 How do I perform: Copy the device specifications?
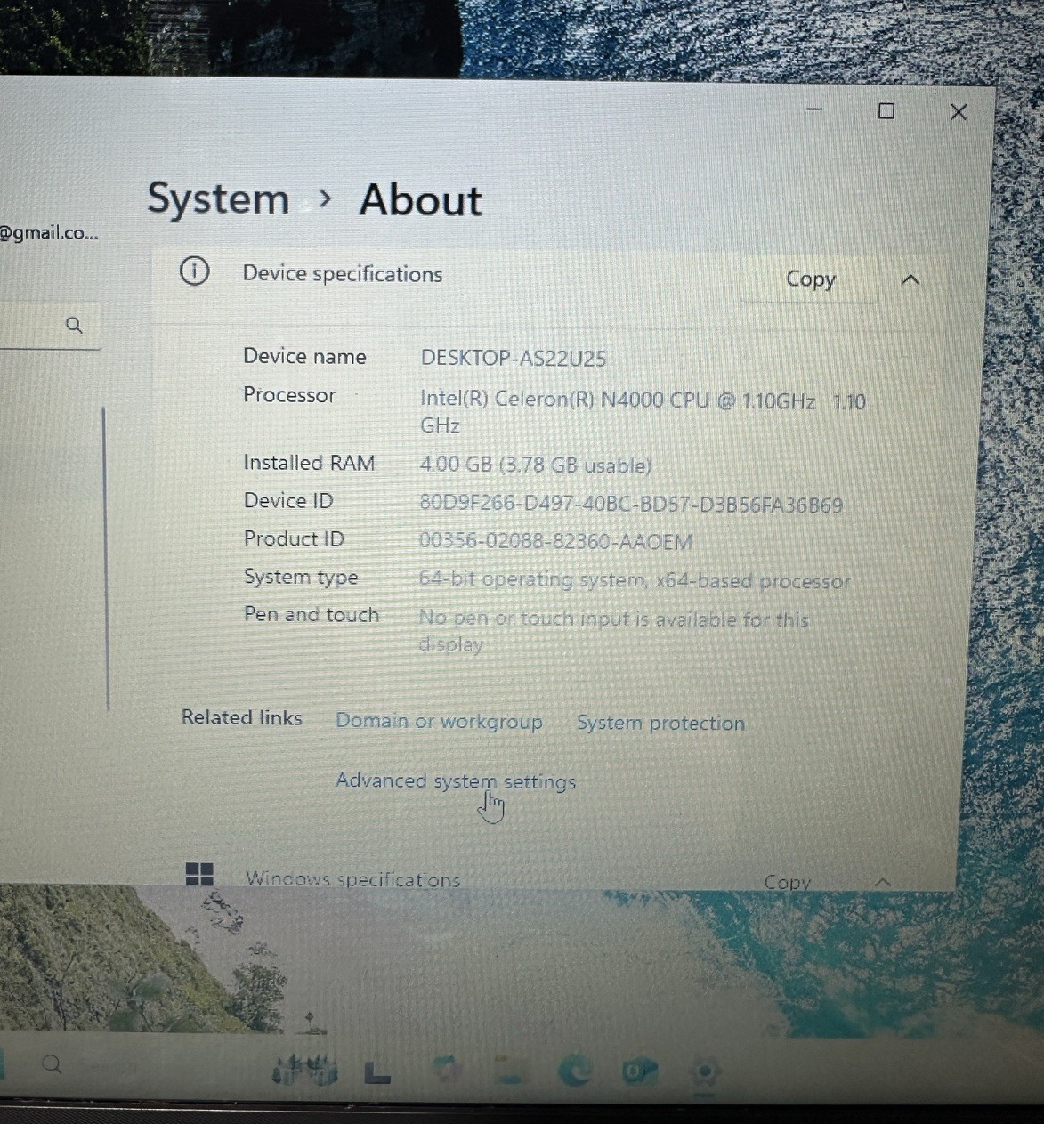click(810, 279)
